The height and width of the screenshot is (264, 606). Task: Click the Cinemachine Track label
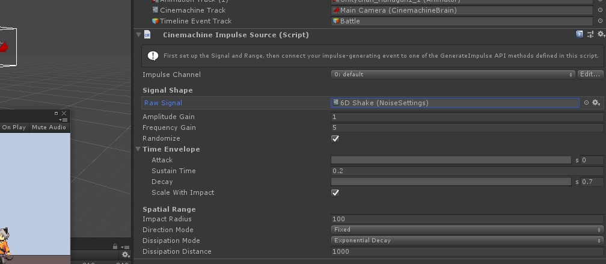(x=193, y=10)
